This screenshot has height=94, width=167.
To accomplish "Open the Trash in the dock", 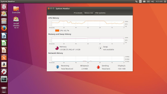I will (x=4, y=90).
